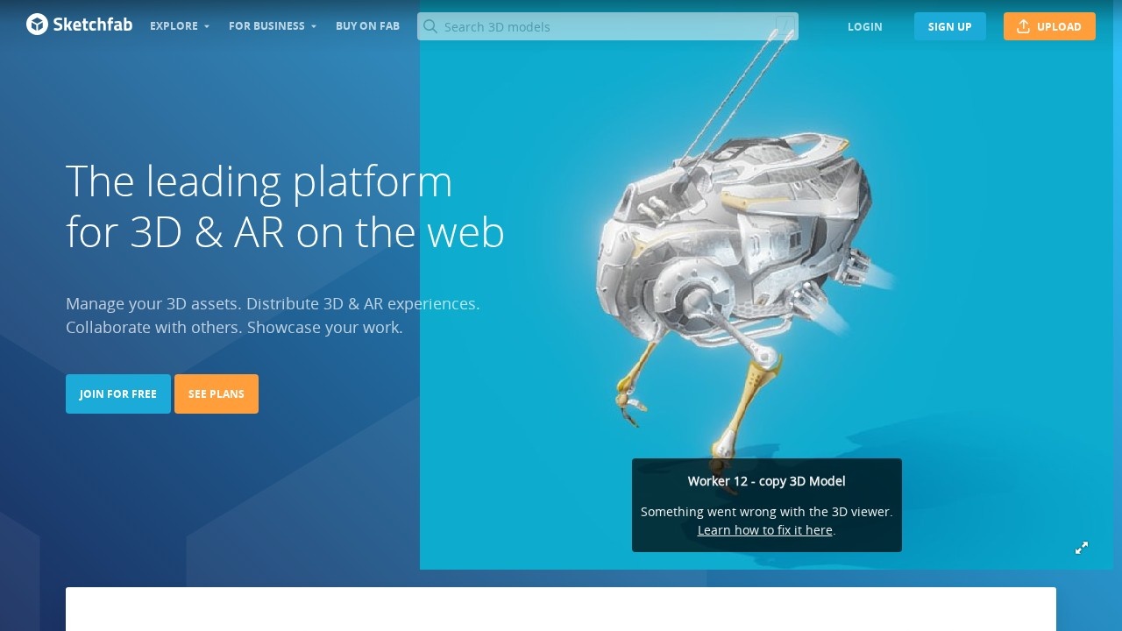
Task: Select the search magnifier icon
Action: [430, 27]
